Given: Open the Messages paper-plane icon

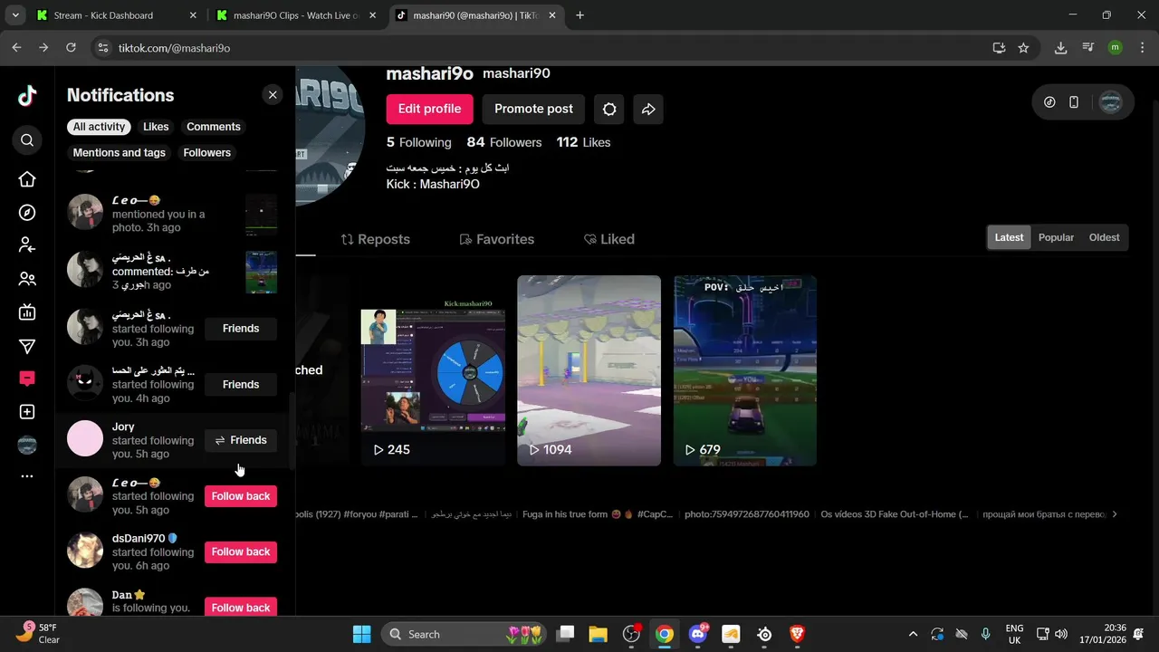Looking at the screenshot, I should (27, 346).
